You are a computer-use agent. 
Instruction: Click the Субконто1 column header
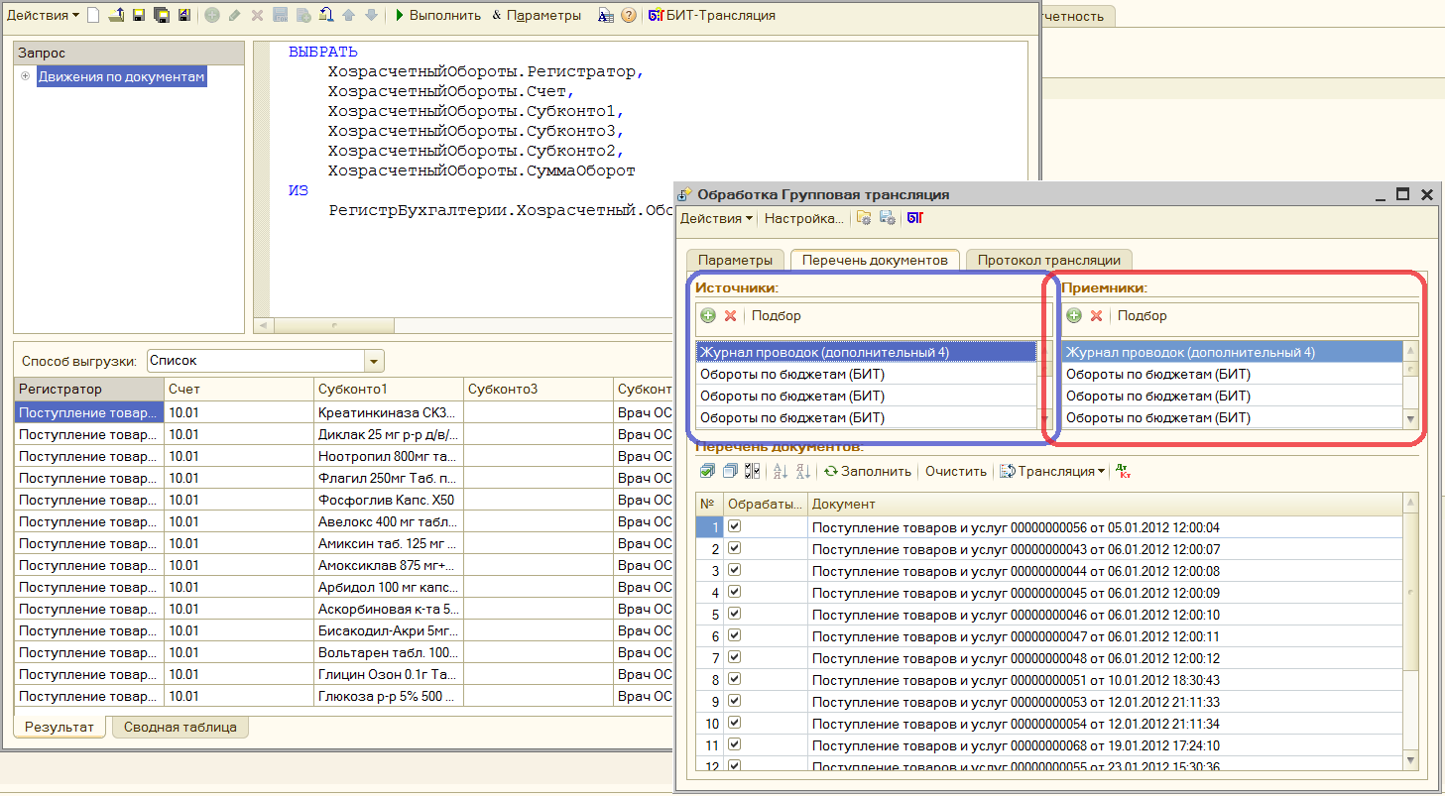pos(388,390)
